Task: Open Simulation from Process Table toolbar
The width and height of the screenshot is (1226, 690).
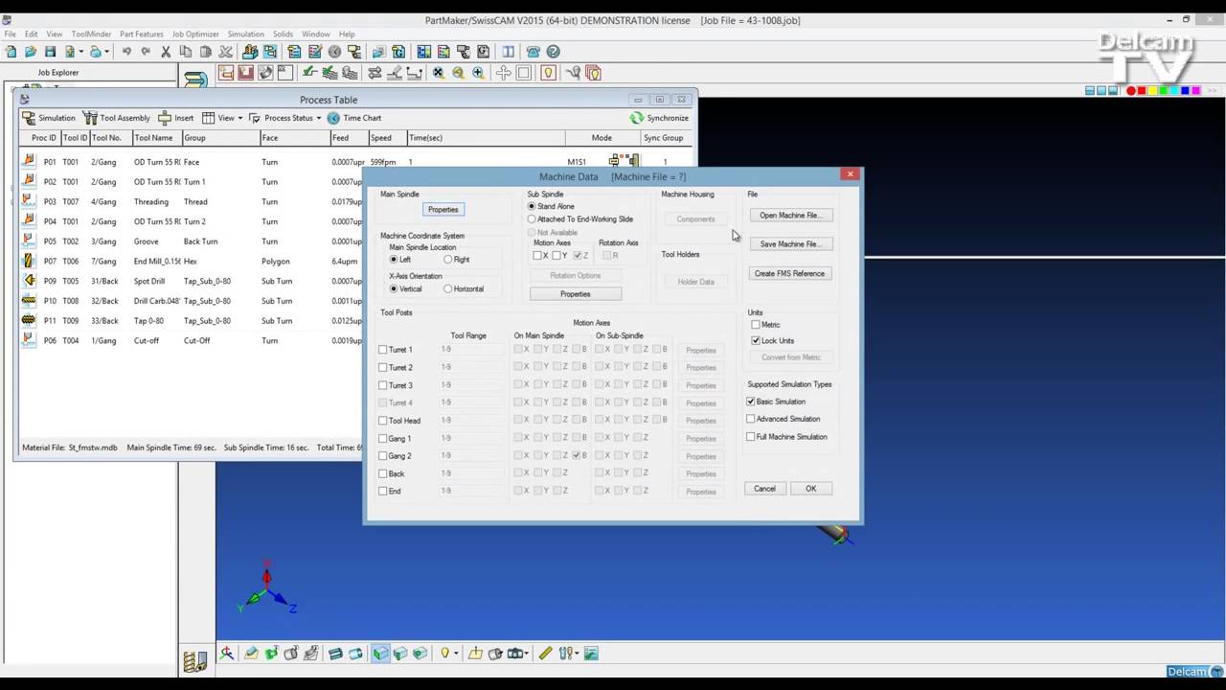Action: tap(49, 118)
